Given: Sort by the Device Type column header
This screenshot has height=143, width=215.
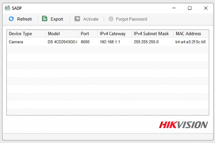Looking at the screenshot, I should [26, 34].
